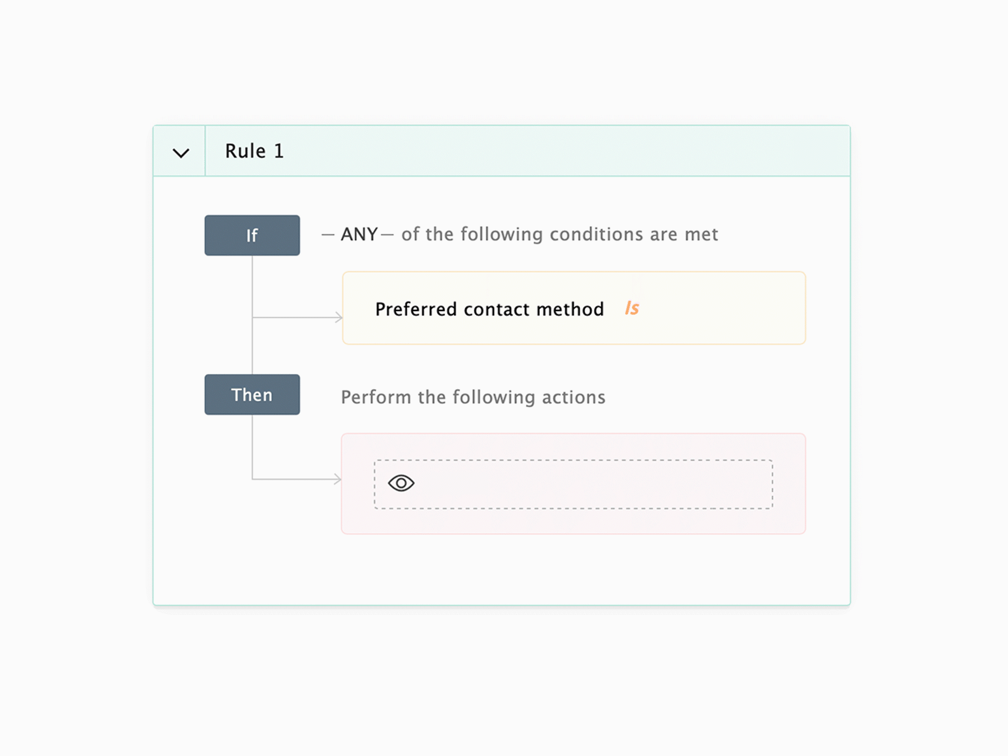Click the dash right of ANY
This screenshot has width=1008, height=756.
tap(387, 235)
